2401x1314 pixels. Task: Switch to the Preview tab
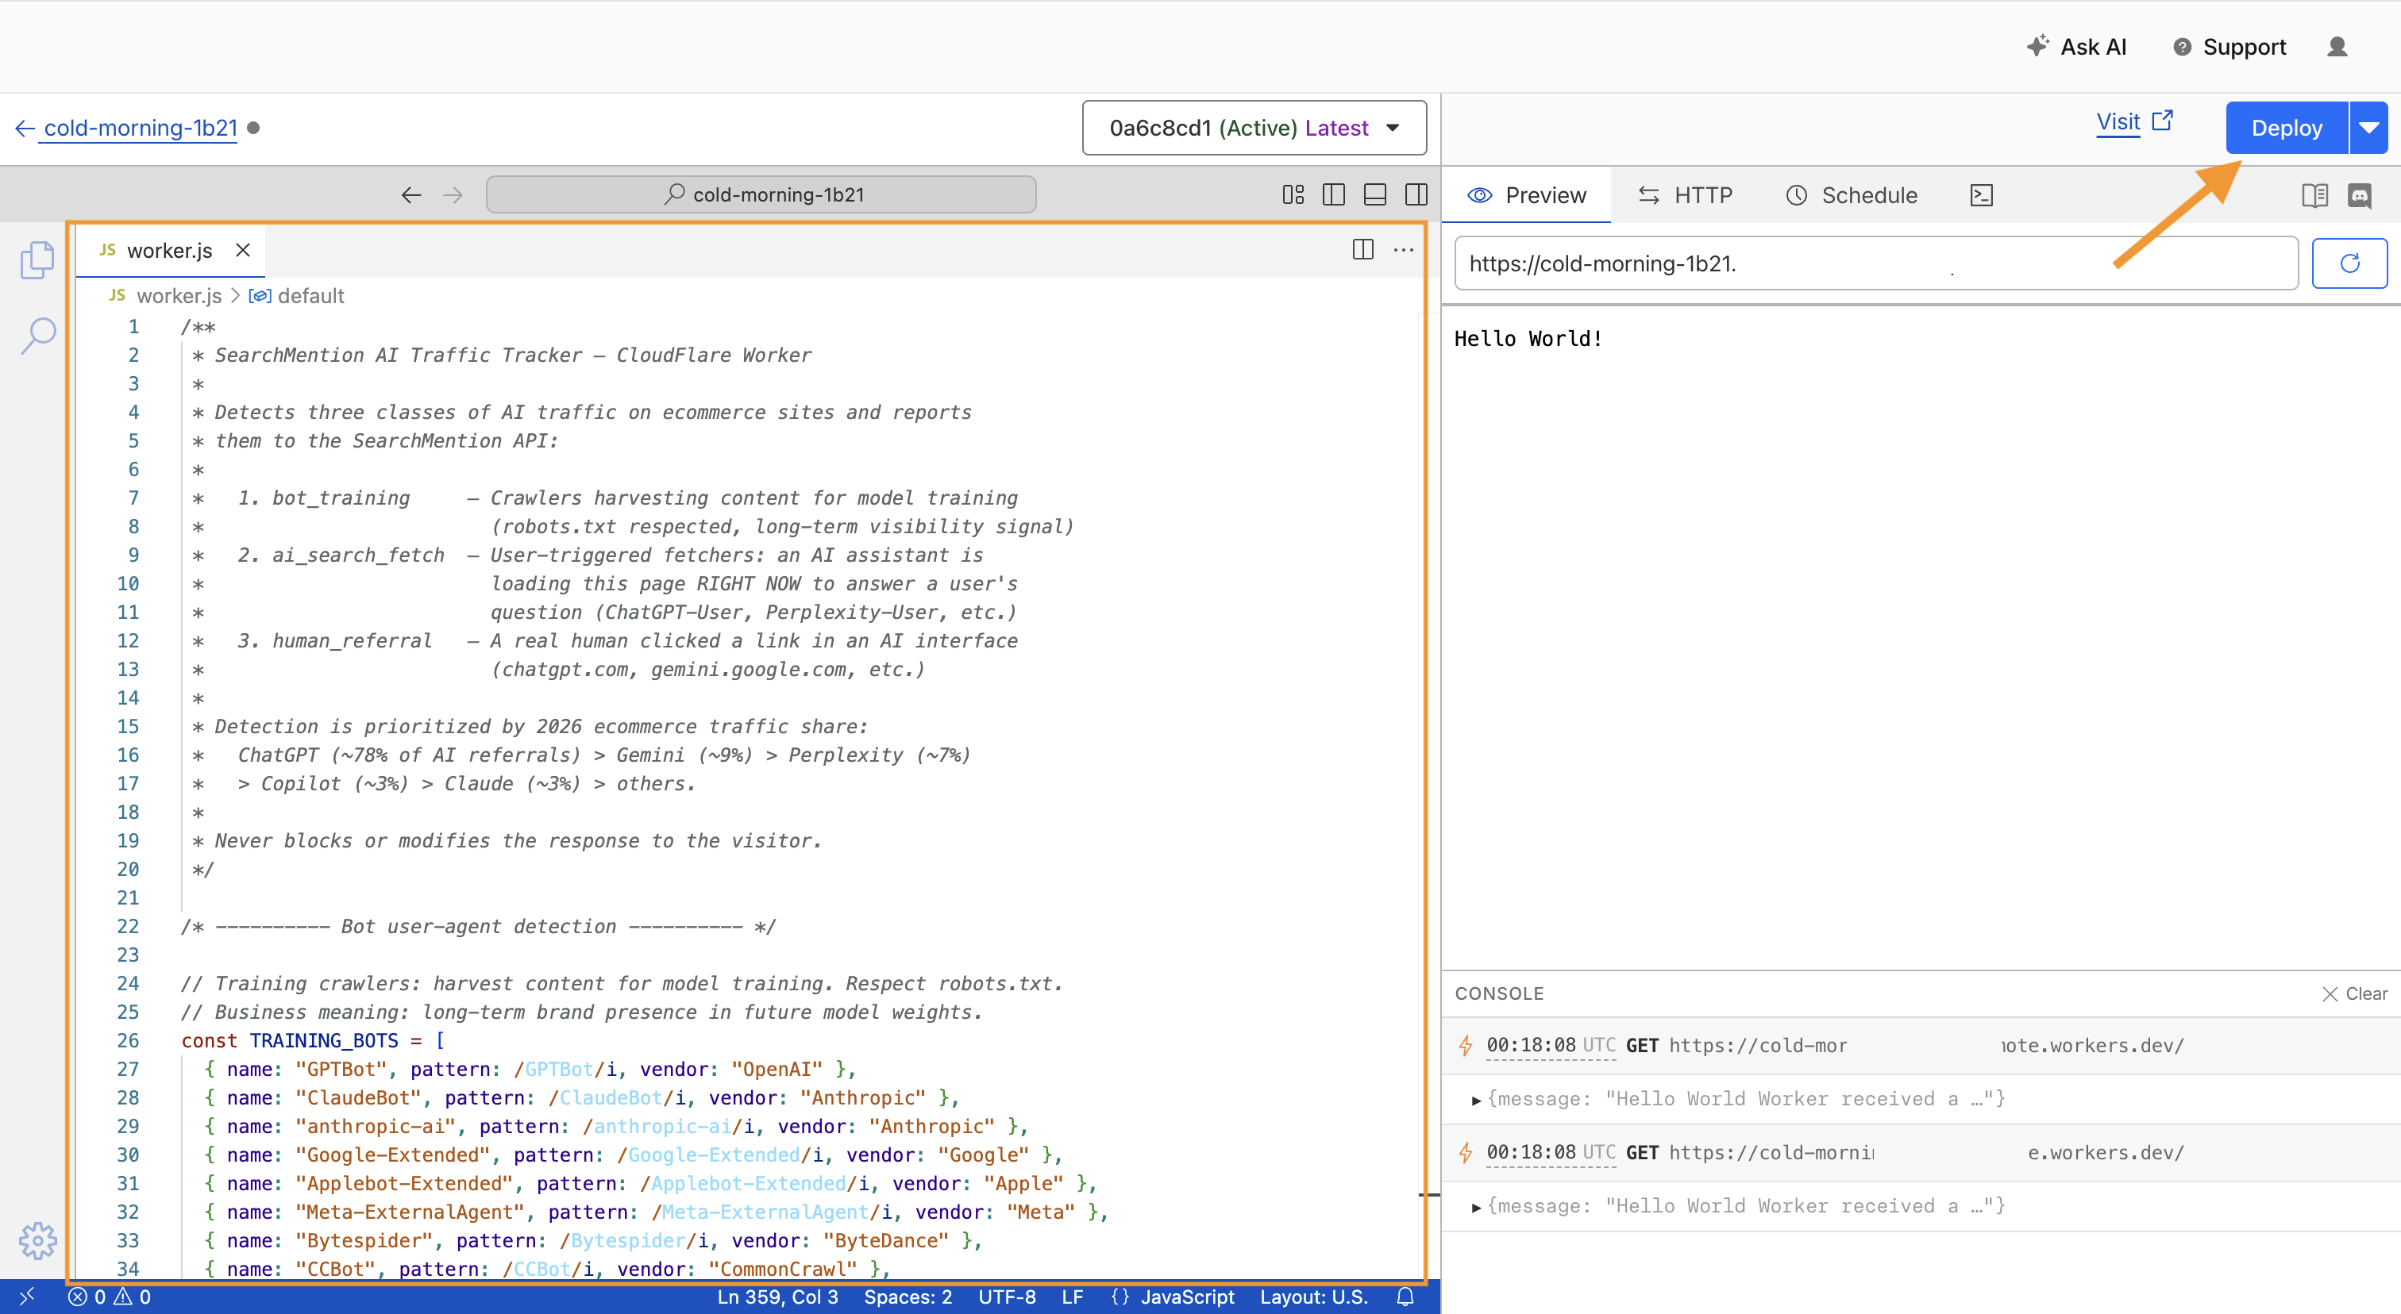tap(1526, 194)
